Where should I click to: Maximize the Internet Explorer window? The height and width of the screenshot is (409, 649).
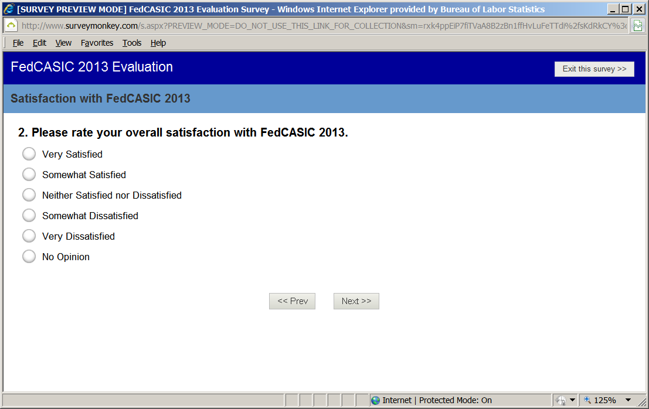coord(626,9)
